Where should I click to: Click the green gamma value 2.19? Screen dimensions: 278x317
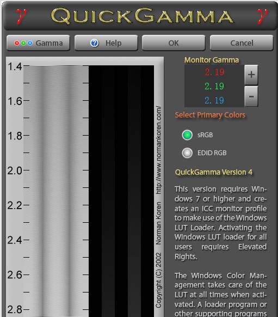click(x=214, y=86)
